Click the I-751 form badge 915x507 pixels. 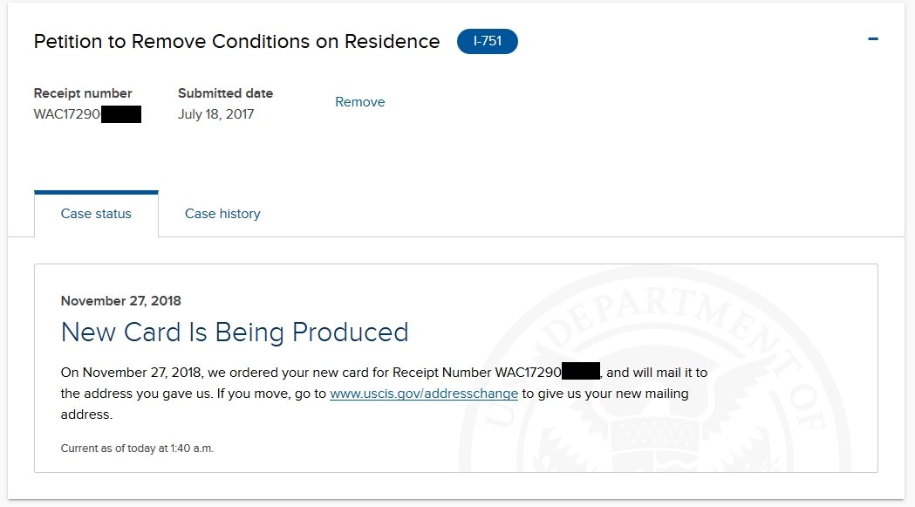click(x=488, y=42)
